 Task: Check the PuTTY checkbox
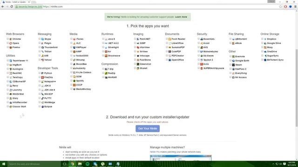[40, 98]
